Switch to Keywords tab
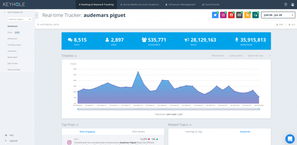 245,132
